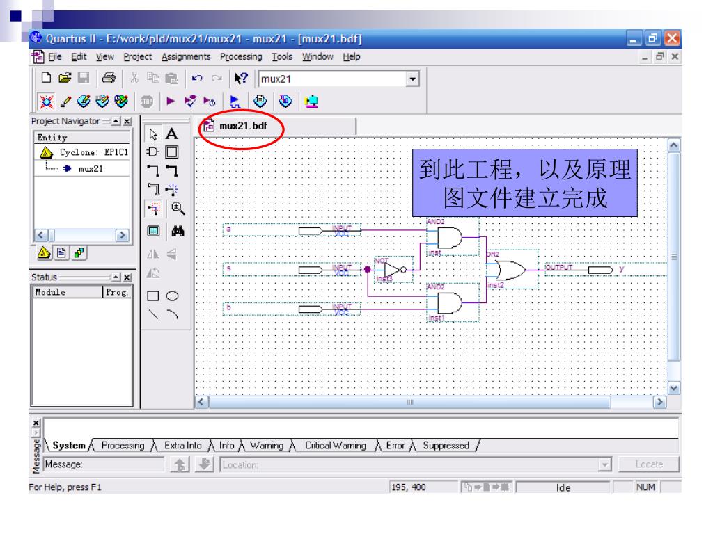The height and width of the screenshot is (534, 713).
Task: Open the Edit menu
Action: tap(79, 57)
